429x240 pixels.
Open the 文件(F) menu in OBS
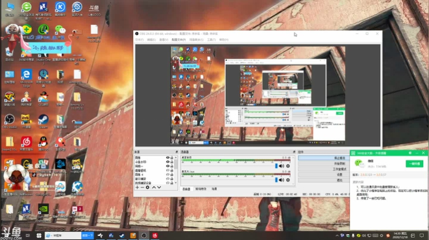tap(139, 40)
